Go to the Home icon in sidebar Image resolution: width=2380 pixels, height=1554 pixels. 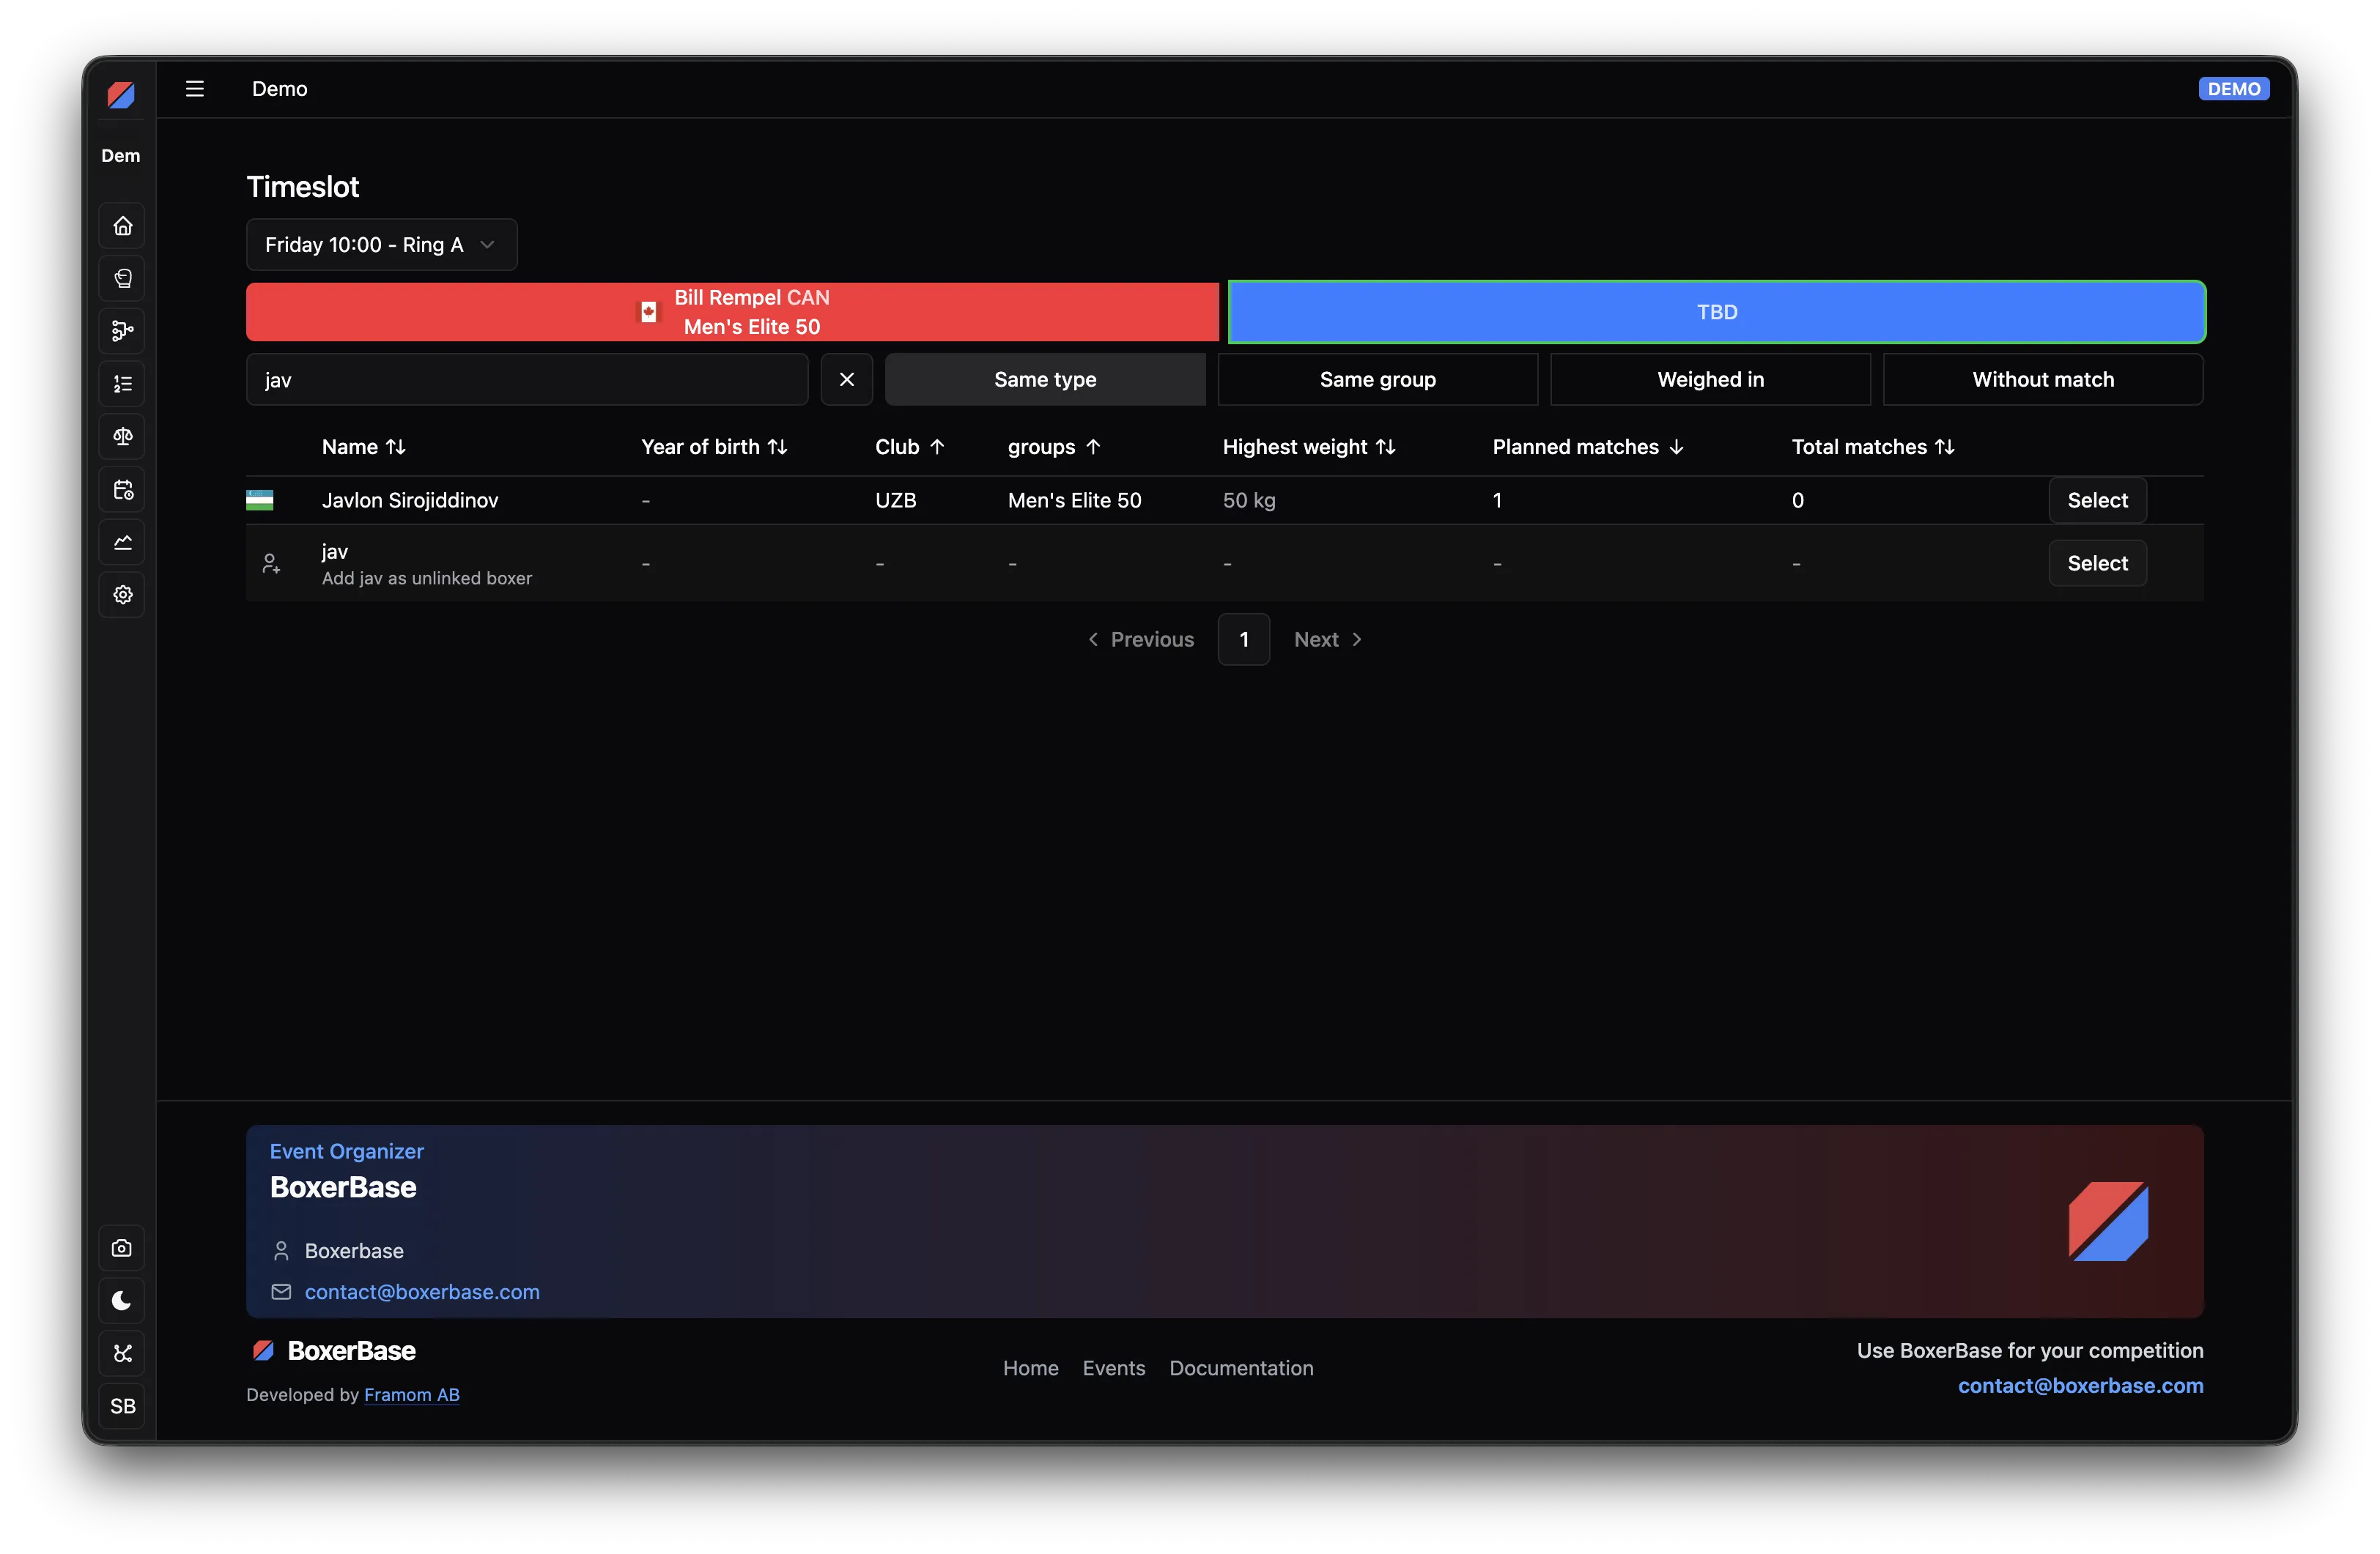122,226
